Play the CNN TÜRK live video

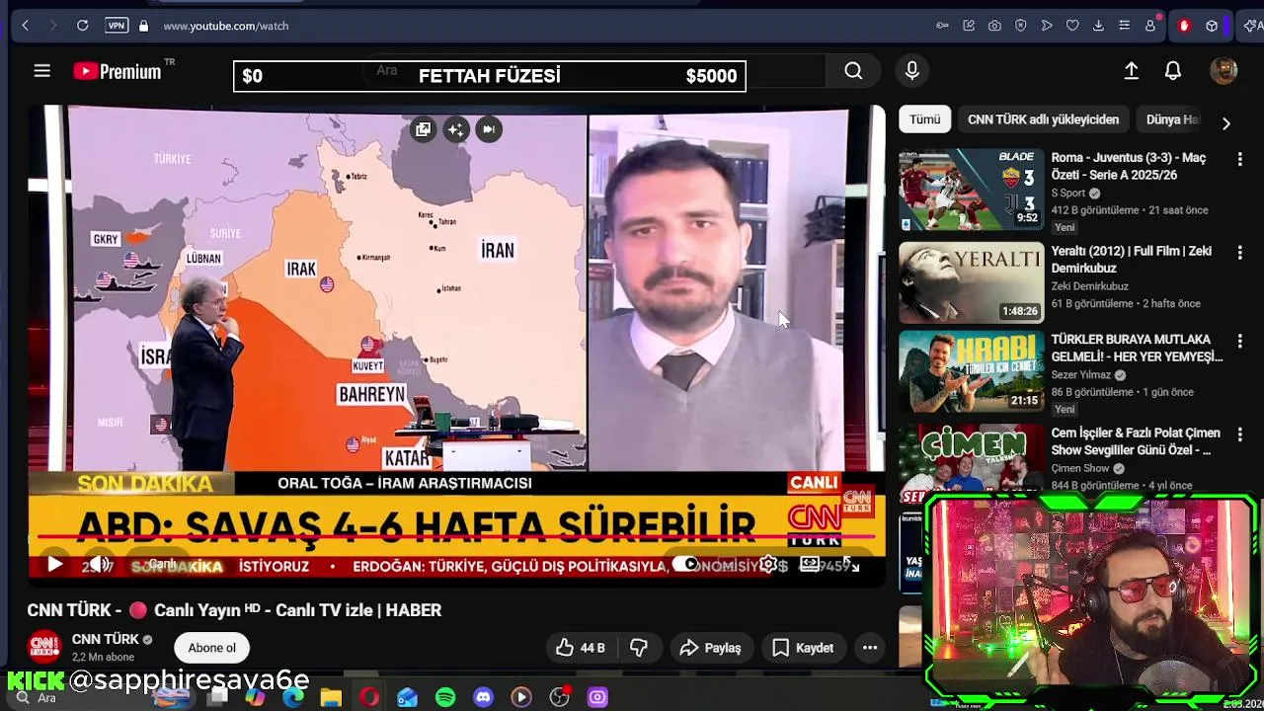pyautogui.click(x=54, y=565)
